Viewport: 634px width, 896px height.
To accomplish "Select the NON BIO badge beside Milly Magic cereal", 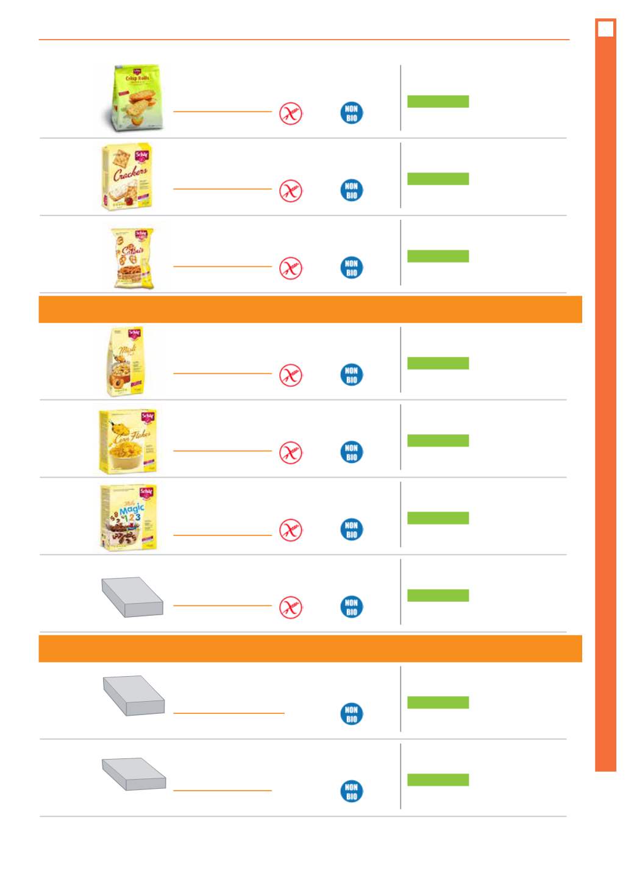I will tap(352, 529).
